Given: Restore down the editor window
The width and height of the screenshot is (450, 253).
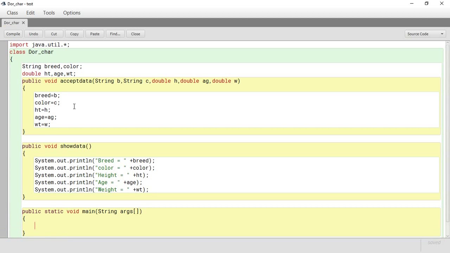Looking at the screenshot, I should [x=426, y=4].
